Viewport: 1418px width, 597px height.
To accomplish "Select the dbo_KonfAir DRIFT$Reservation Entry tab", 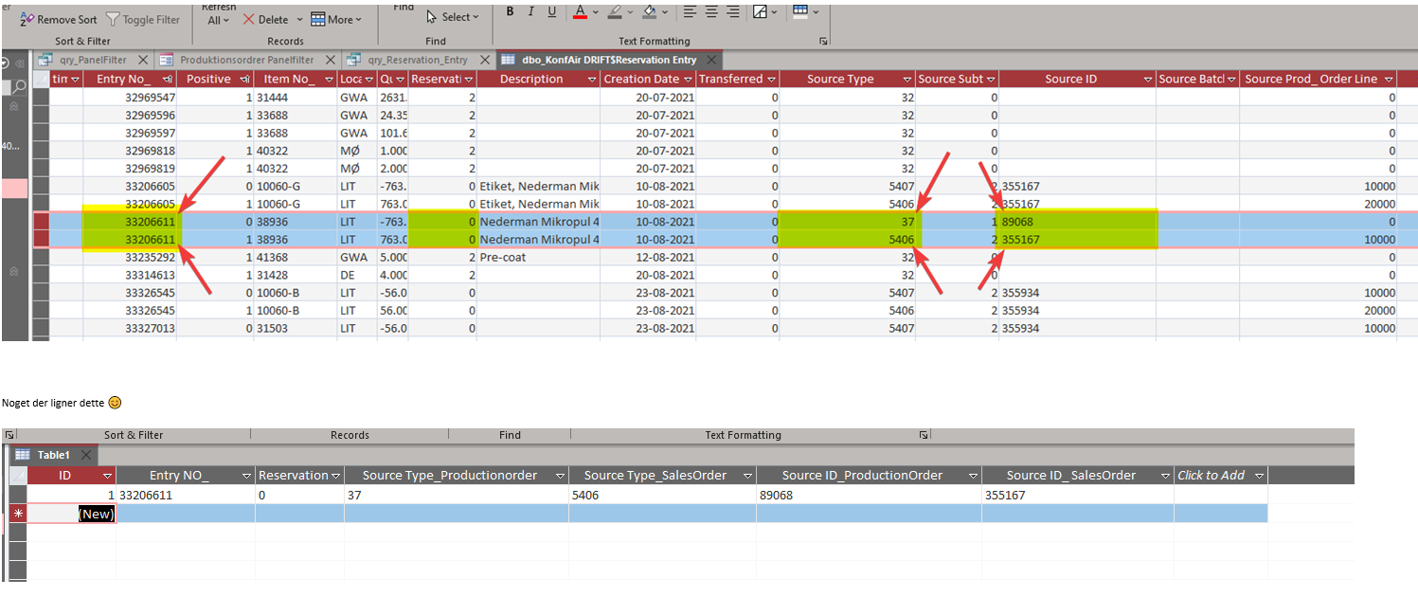I will tap(609, 60).
